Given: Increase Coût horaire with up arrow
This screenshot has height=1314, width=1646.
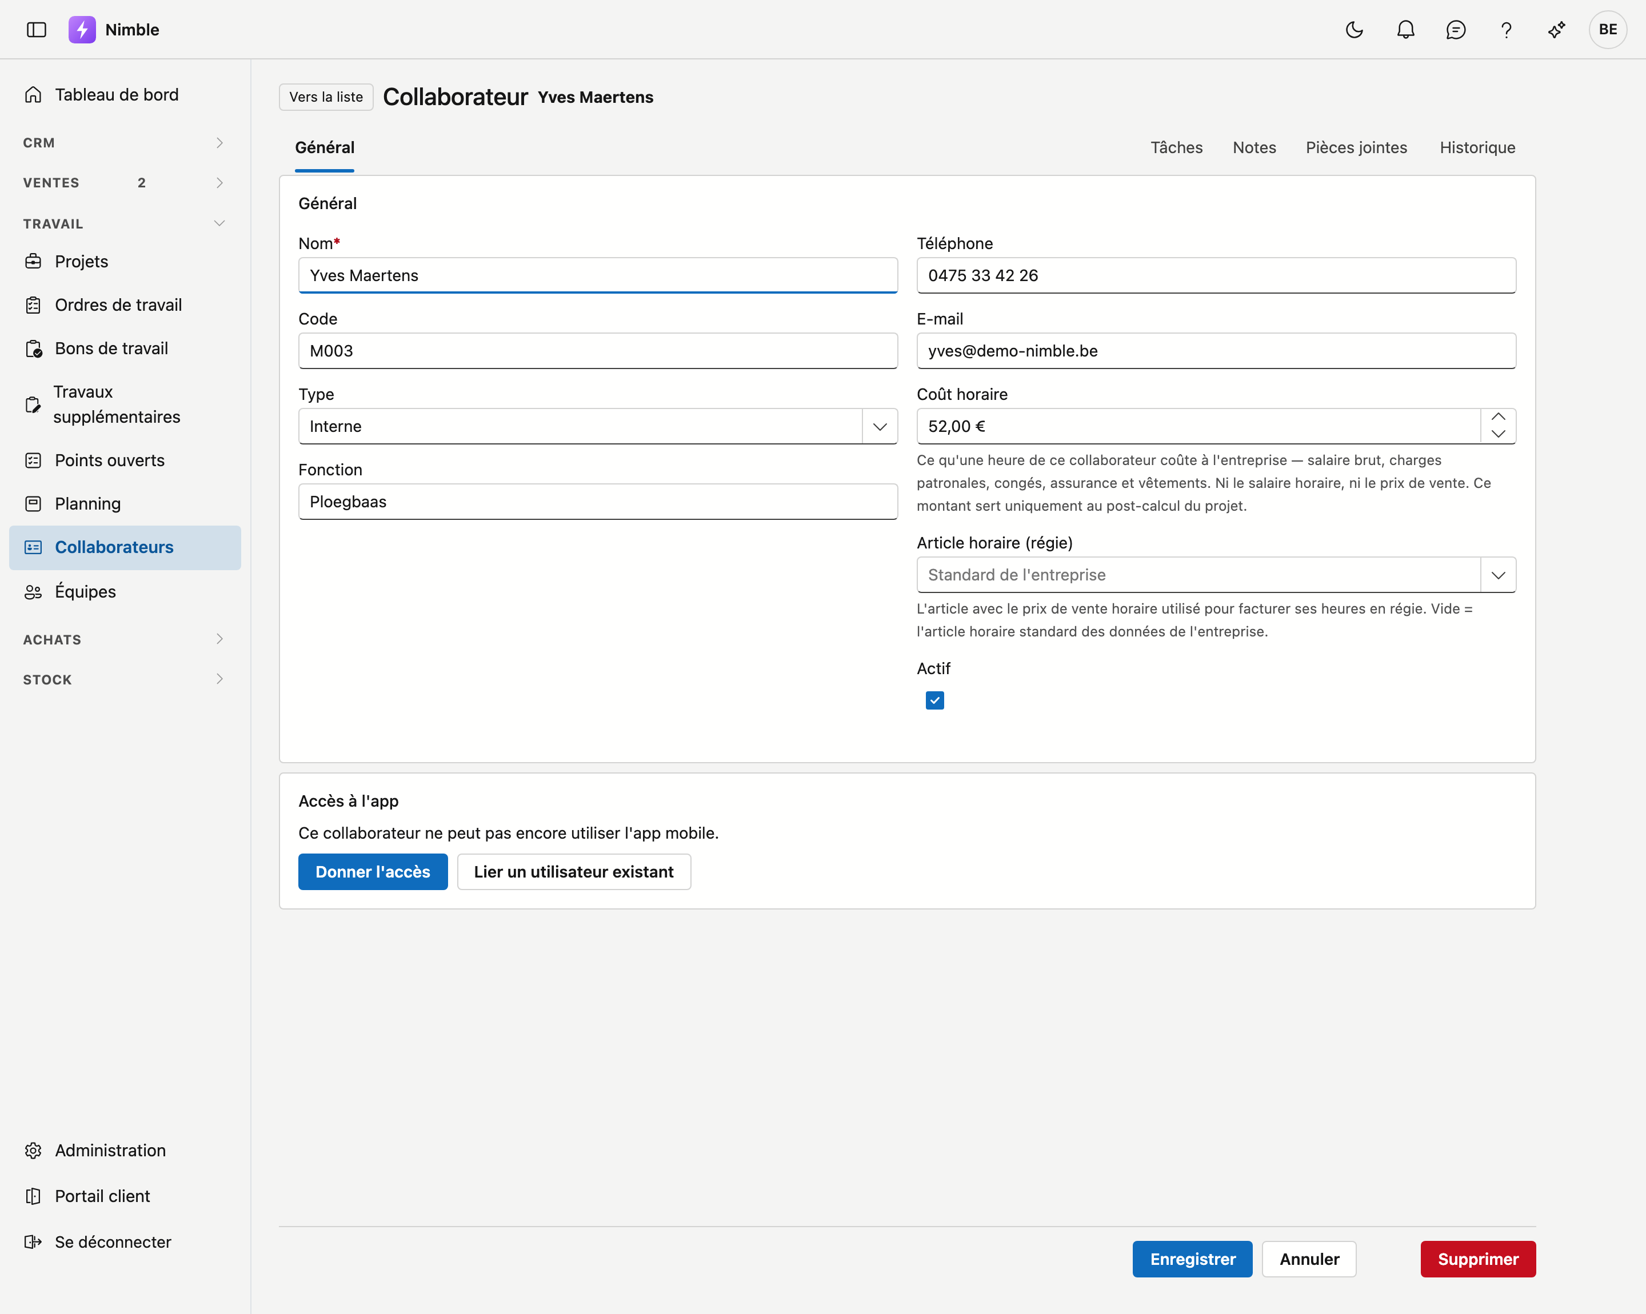Looking at the screenshot, I should (x=1498, y=416).
